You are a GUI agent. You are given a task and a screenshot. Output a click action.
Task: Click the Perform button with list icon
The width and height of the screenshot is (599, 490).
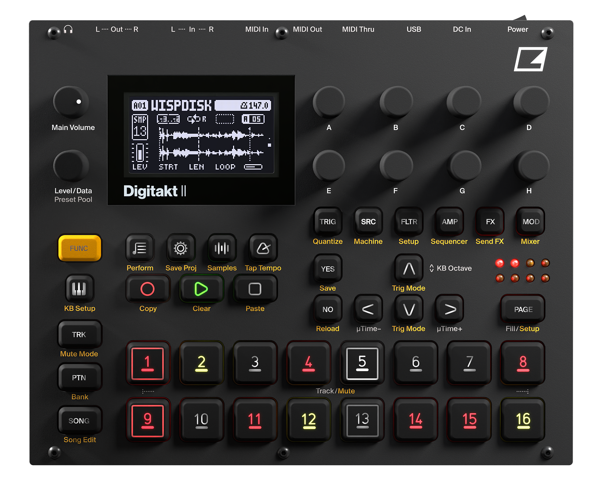click(140, 248)
